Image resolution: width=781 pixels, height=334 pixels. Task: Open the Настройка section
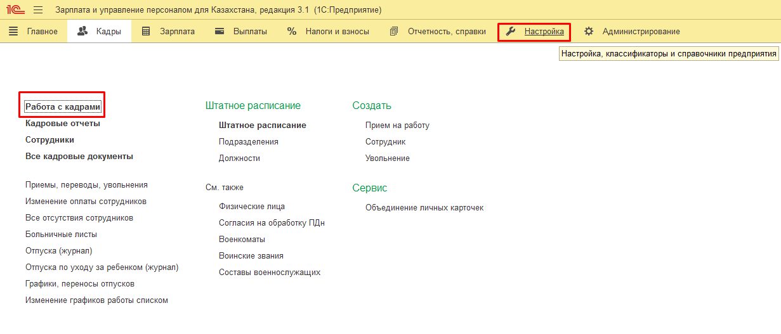coord(535,31)
